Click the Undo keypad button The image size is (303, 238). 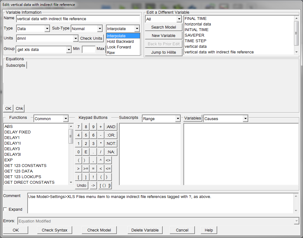point(81,185)
